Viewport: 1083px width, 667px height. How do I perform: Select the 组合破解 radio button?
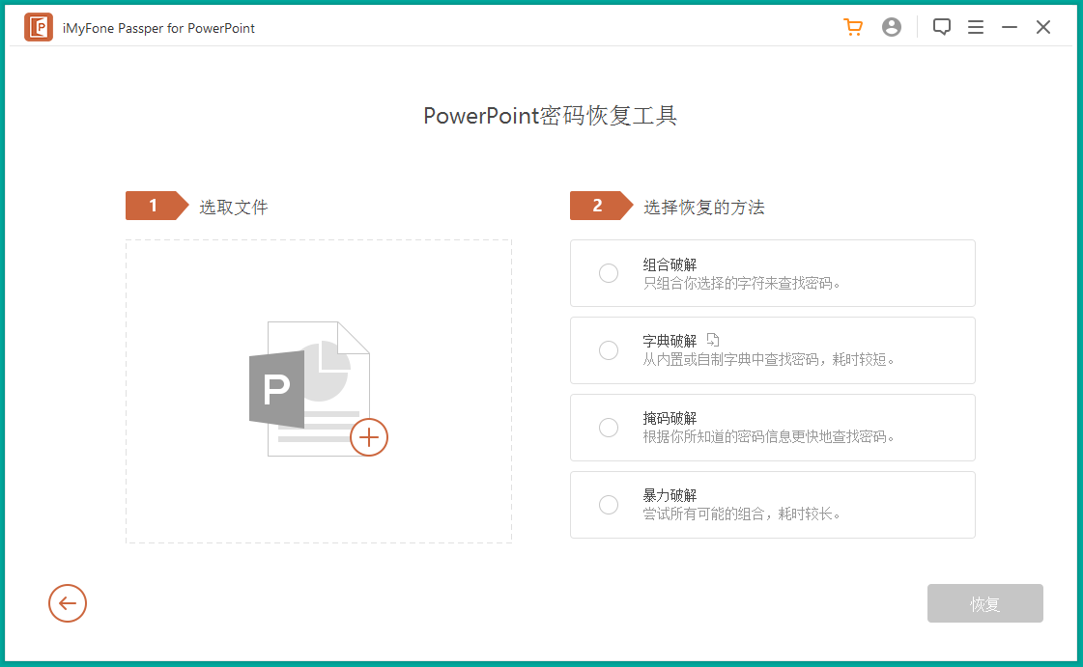click(609, 273)
